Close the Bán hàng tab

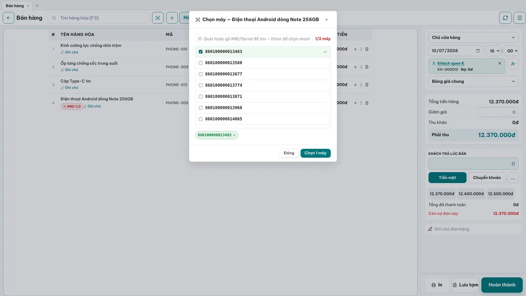(x=28, y=6)
